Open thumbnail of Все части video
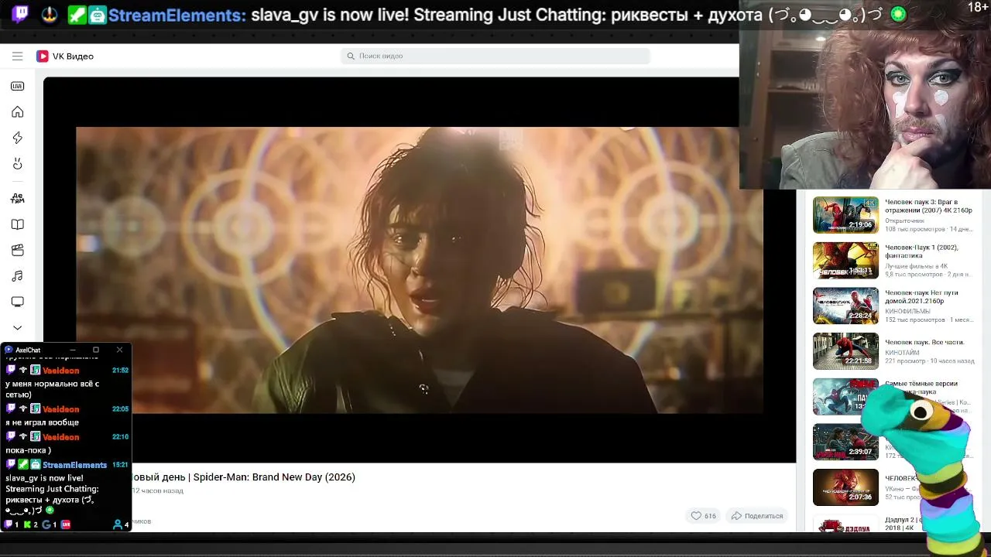This screenshot has height=557, width=991. (x=845, y=351)
